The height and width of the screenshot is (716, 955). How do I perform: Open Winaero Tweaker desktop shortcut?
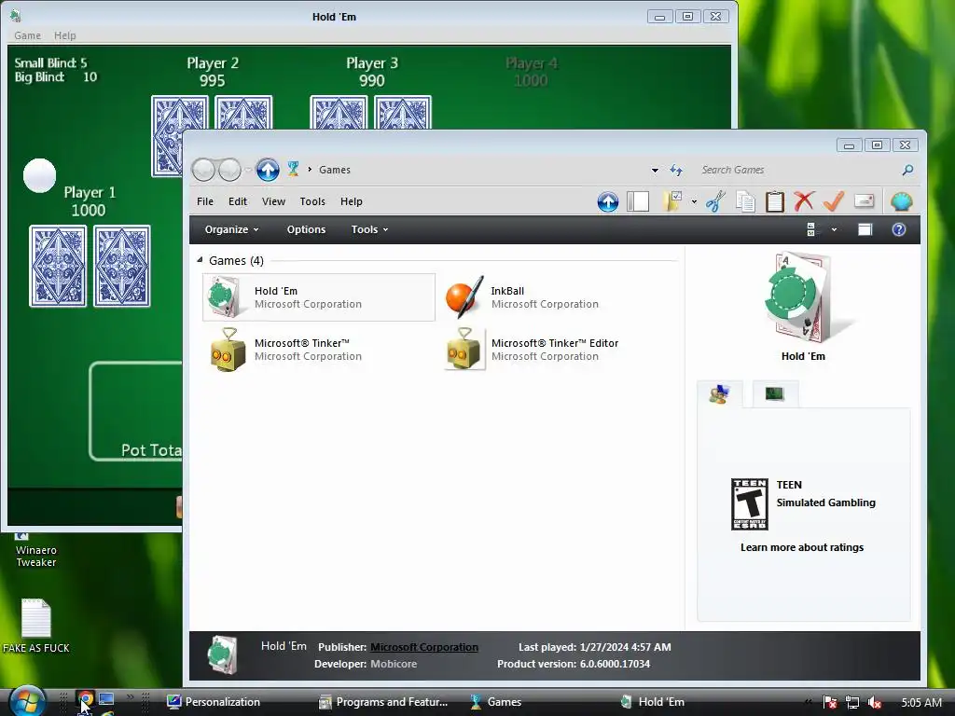click(x=36, y=550)
